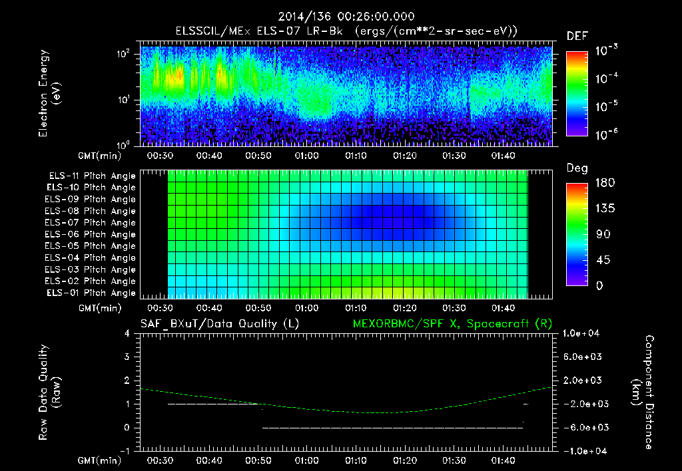The width and height of the screenshot is (682, 471).
Task: Click the ELS-10 Pitch Angle row label
Action: 91,188
